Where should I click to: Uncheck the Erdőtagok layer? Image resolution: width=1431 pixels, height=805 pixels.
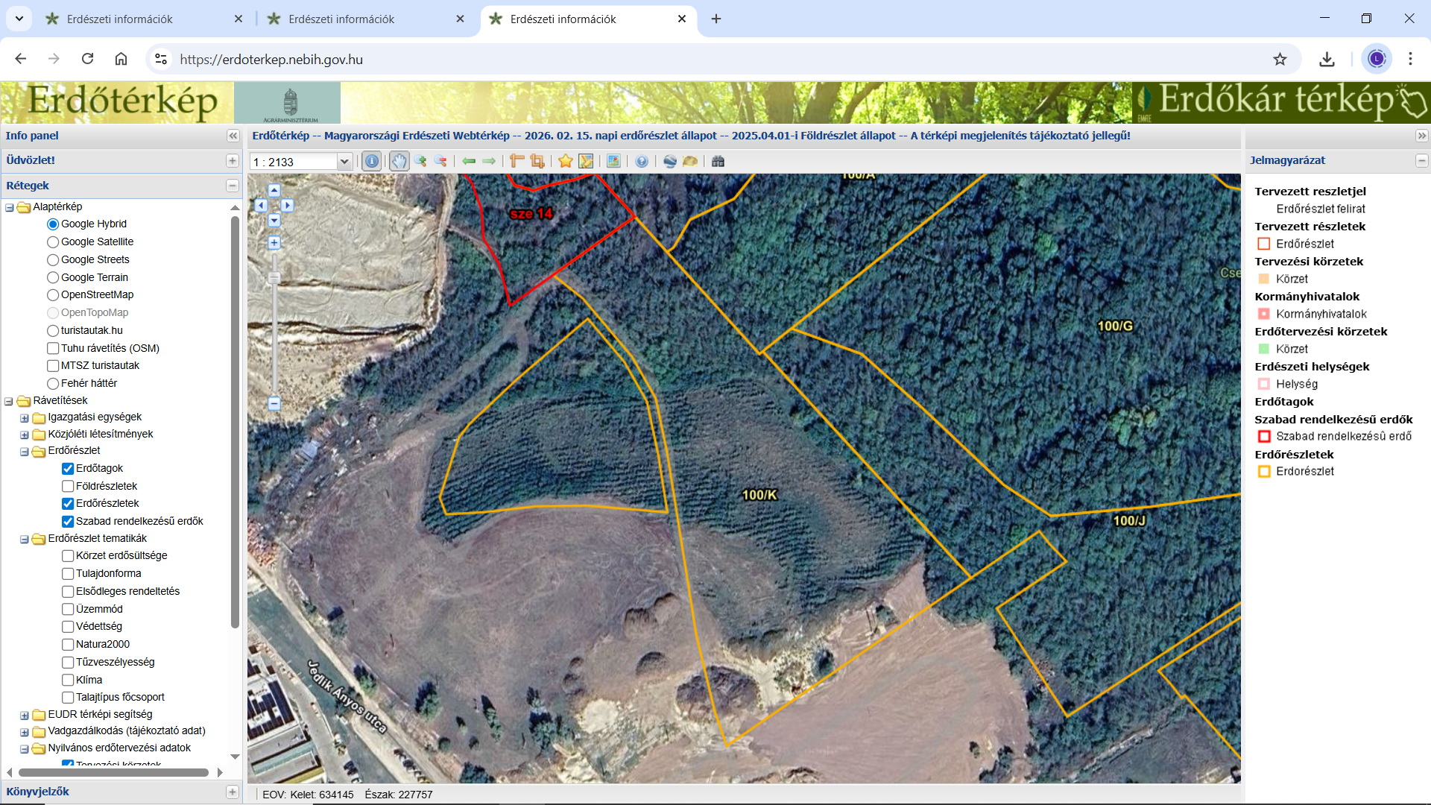[68, 468]
